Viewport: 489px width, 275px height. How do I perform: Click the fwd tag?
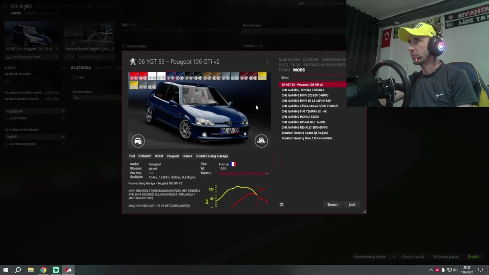tap(132, 156)
